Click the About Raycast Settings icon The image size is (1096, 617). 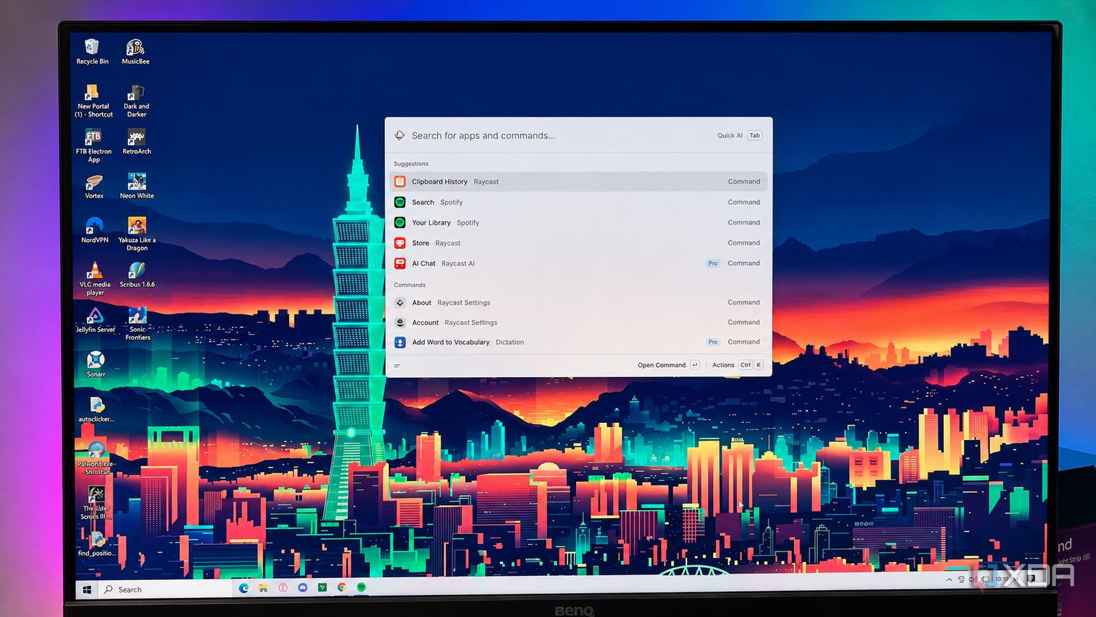click(x=400, y=302)
